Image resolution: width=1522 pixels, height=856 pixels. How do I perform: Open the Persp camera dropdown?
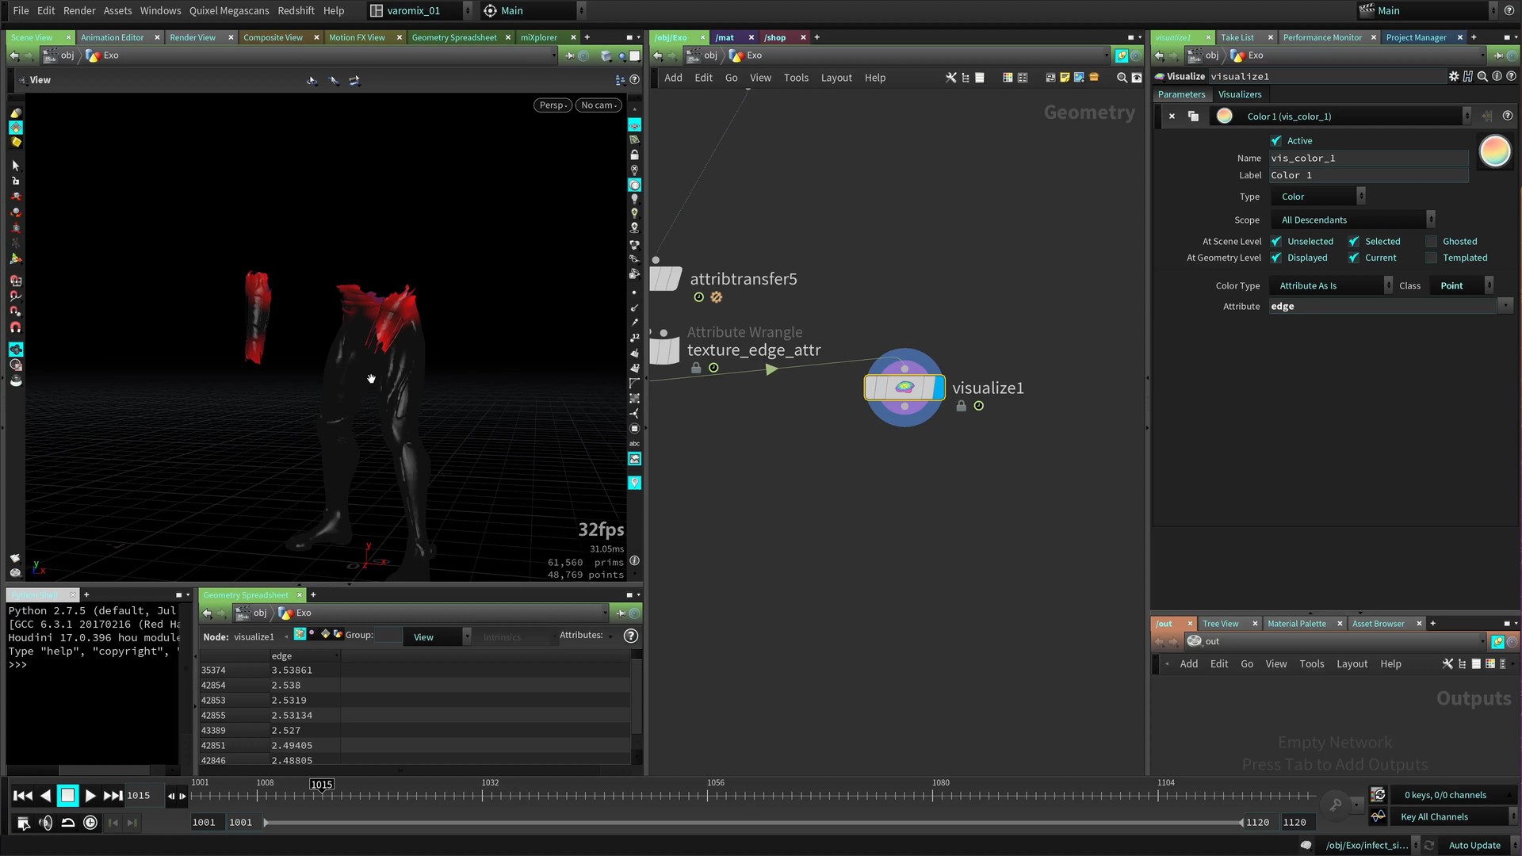tap(553, 105)
